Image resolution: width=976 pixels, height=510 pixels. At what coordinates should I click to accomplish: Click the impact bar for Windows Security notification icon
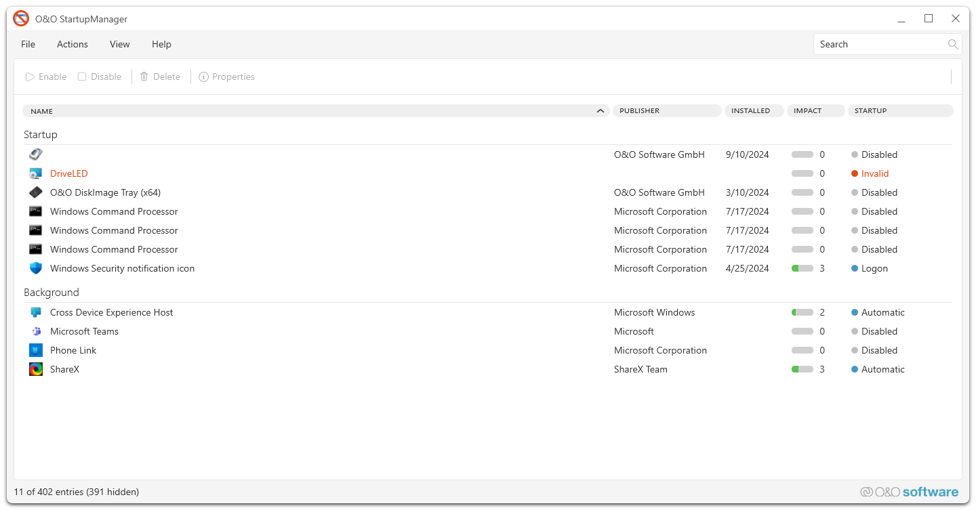pos(802,268)
